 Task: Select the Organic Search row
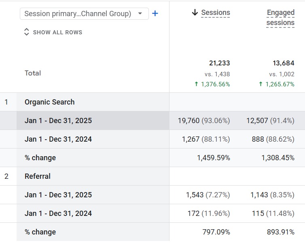[x=49, y=102]
